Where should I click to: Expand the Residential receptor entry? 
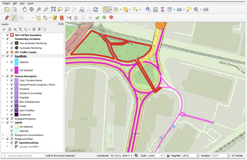7,114
